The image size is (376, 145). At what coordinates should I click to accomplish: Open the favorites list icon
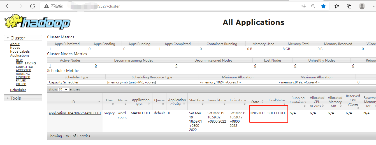pos(337,6)
